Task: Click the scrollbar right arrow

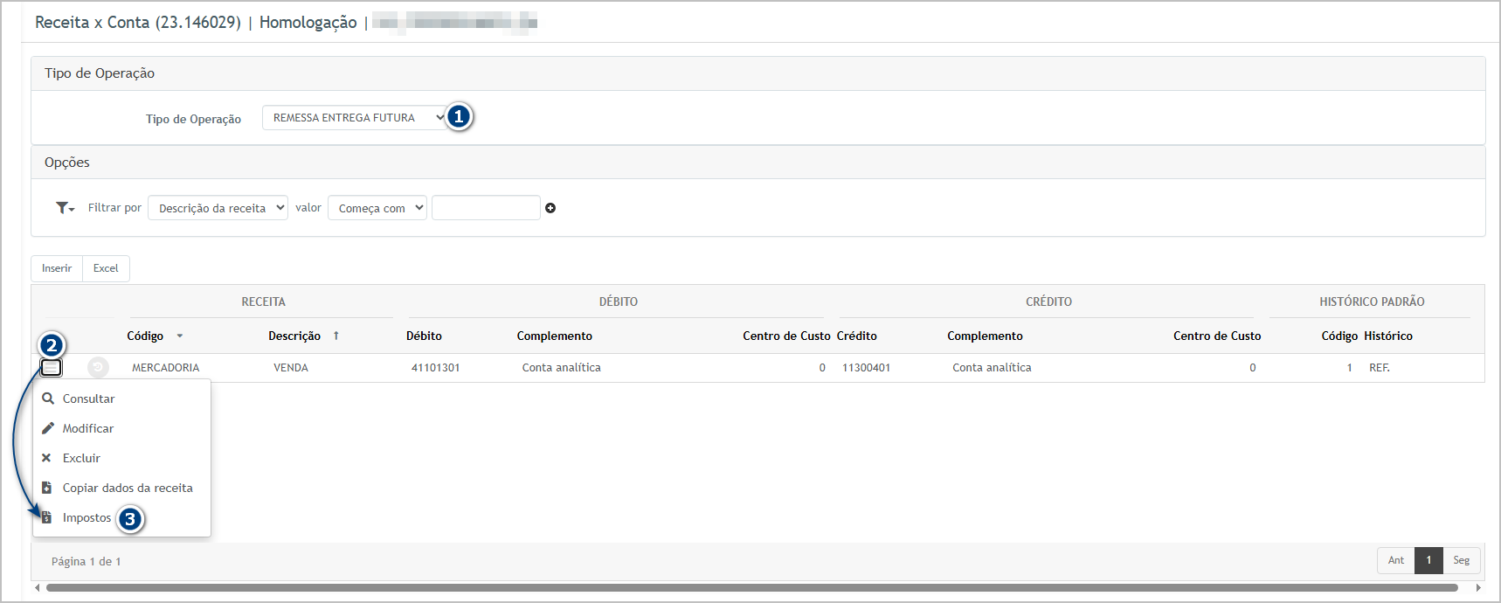Action: [x=1478, y=588]
